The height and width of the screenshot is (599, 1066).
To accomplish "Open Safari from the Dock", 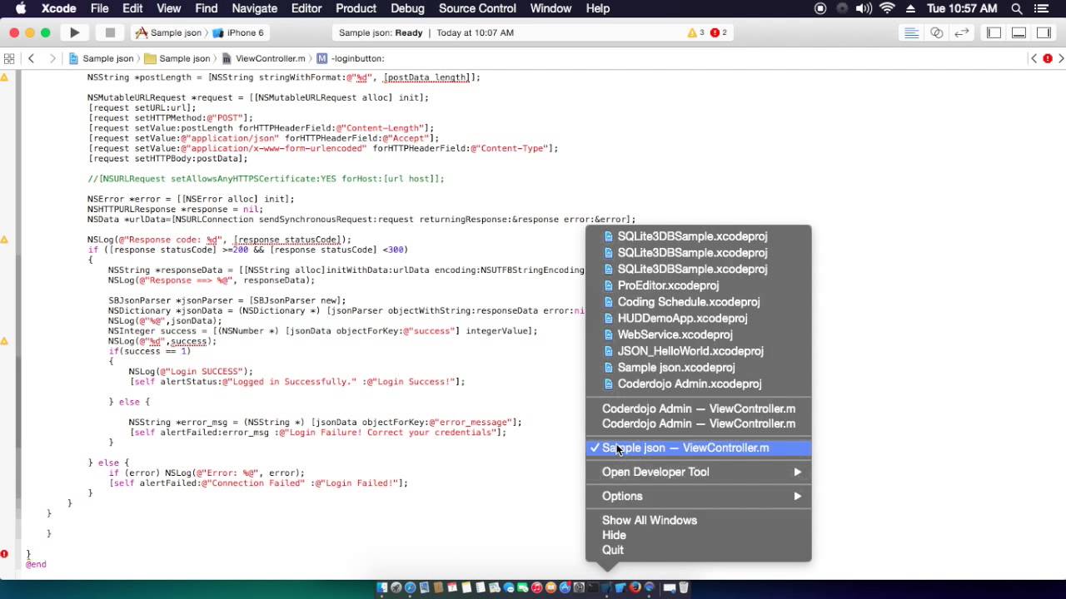I will [x=411, y=588].
